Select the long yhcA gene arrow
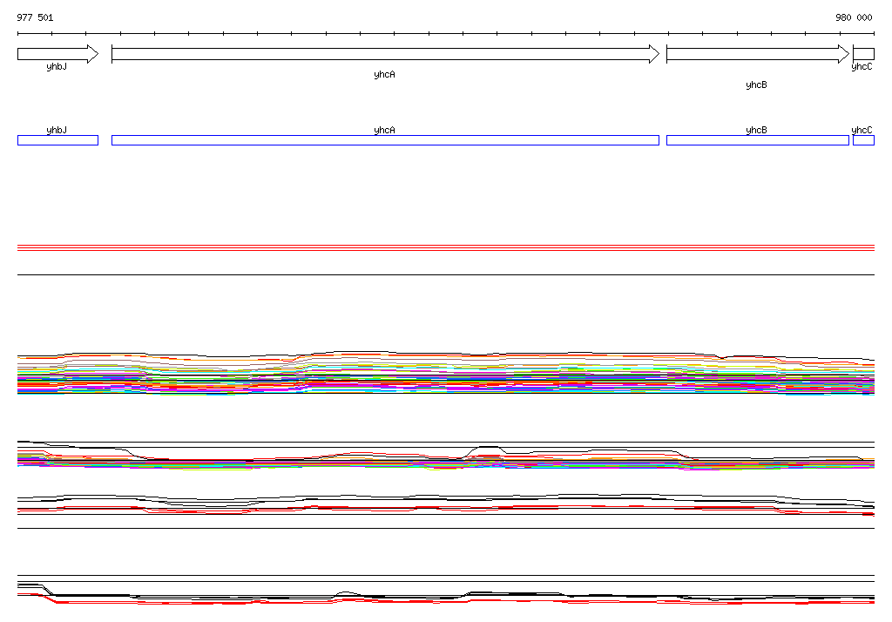Viewport: 892px width, 622px height. [386, 54]
